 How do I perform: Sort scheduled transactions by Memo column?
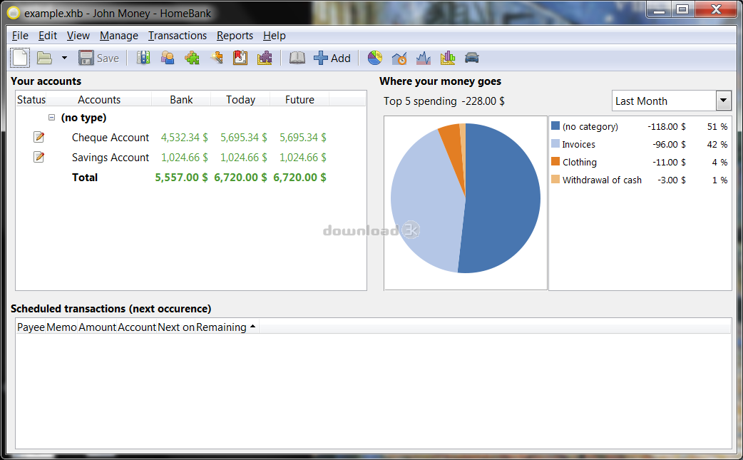(x=61, y=327)
